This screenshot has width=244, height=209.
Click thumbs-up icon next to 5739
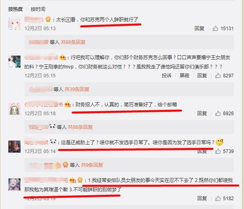(218, 151)
